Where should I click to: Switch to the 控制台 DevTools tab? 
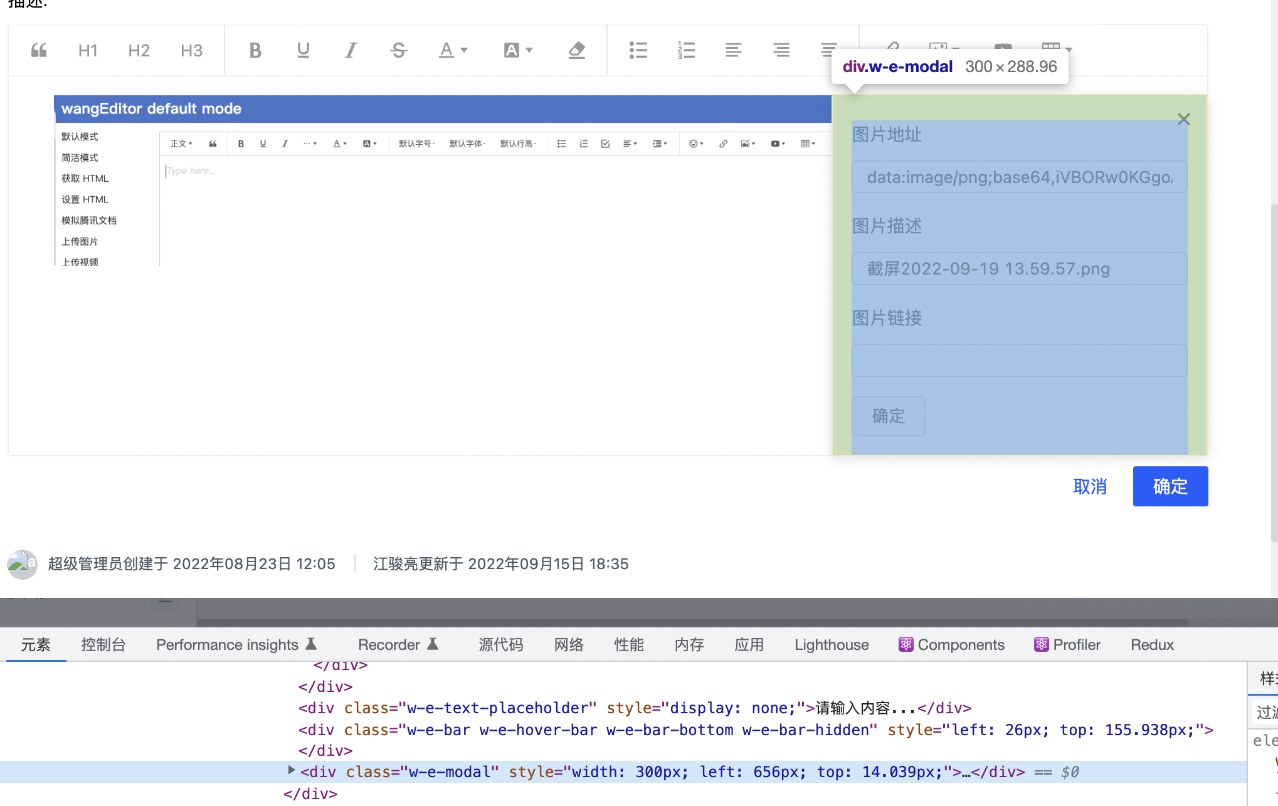pos(103,644)
